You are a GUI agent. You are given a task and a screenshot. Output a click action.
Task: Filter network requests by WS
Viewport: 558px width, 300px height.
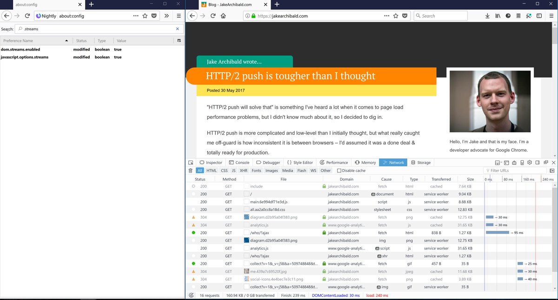coord(313,170)
